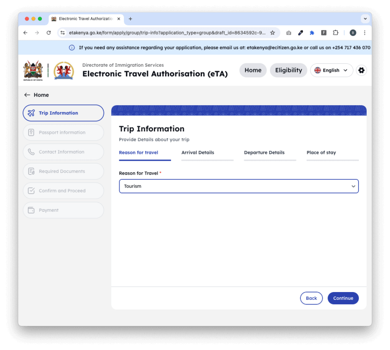Click the blue puzzle-piece extension icon
This screenshot has width=390, height=350.
point(312,33)
